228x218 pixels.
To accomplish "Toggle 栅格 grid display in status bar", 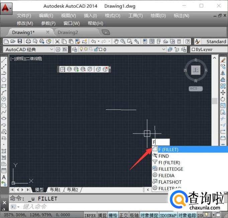I will point(113,215).
